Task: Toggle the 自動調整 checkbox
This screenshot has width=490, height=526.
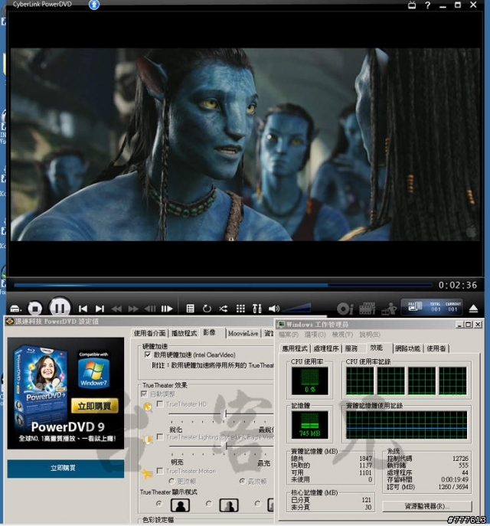Action: coord(144,394)
